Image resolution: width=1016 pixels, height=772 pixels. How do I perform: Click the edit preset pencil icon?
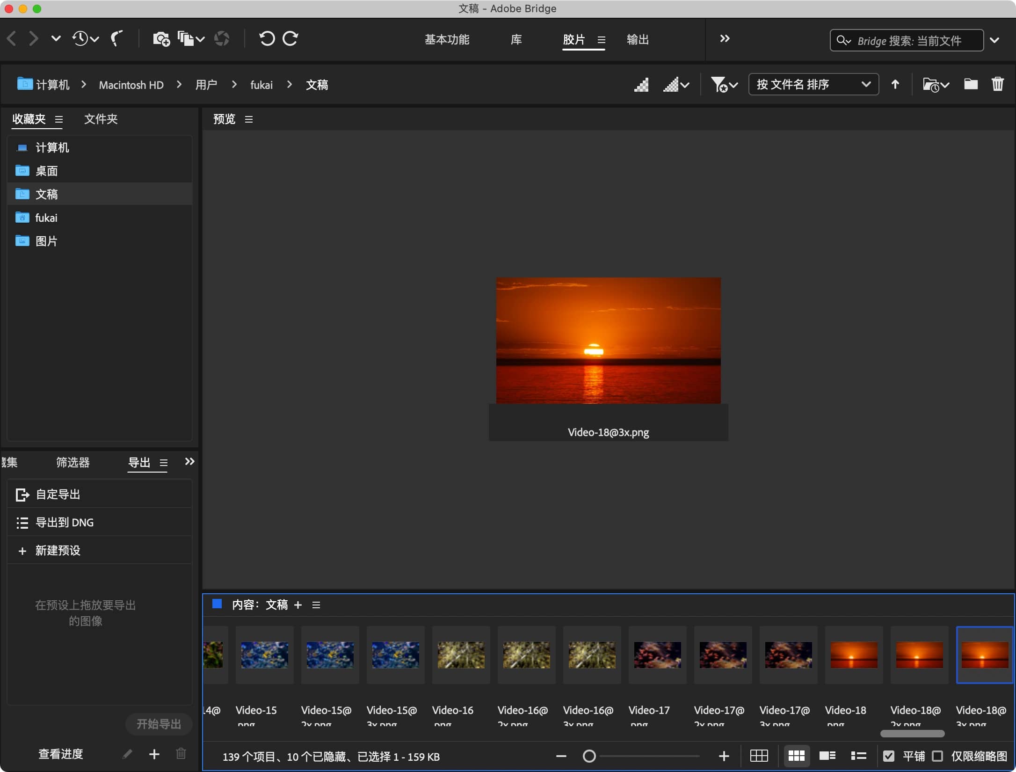coord(128,754)
